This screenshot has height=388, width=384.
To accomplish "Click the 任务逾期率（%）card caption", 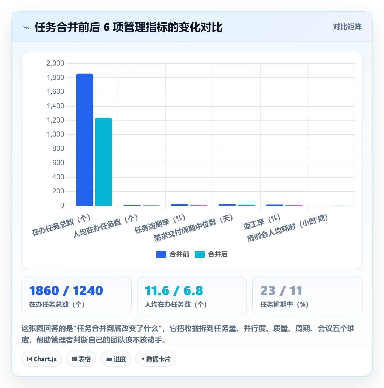I will click(284, 304).
